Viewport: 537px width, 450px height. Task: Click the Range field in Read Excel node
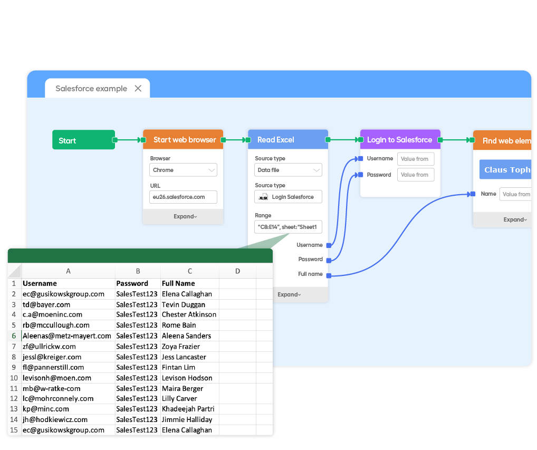click(x=288, y=227)
